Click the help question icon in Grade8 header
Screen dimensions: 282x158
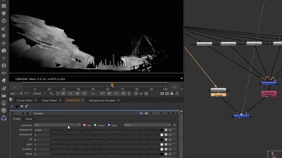click(x=168, y=113)
